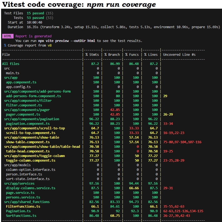Screen dimensions: 222x222
Task: Click uncovered lines 16-19,22-23 for scroll-to-top
Action: pyautogui.click(x=174, y=133)
